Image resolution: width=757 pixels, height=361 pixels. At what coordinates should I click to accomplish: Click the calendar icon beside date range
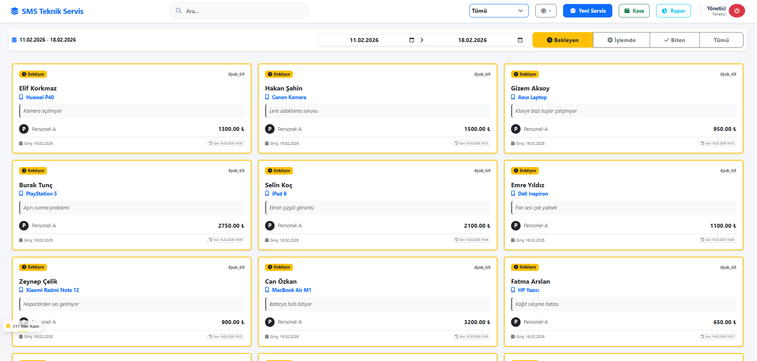14,40
